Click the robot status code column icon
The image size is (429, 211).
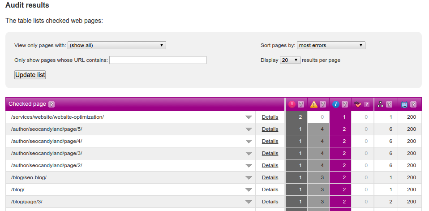tap(404, 104)
